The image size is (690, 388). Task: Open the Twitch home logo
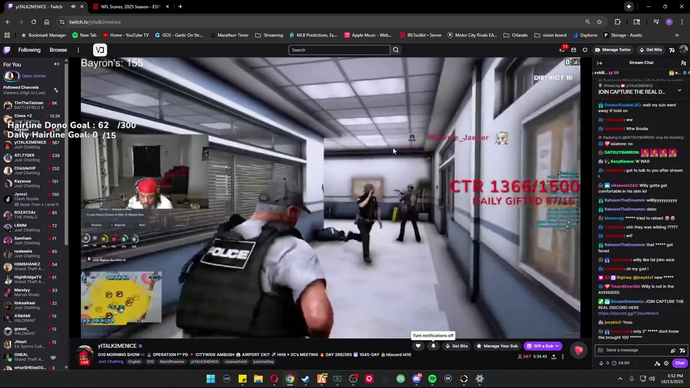pos(6,50)
